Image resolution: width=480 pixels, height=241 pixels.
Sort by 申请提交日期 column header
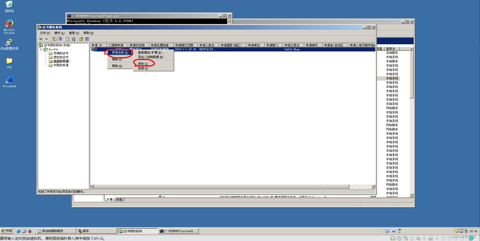pos(185,45)
